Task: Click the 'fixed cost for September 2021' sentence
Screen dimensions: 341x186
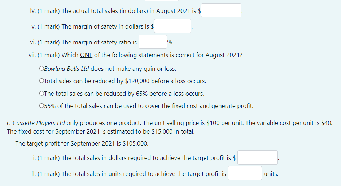Action: coord(101,131)
